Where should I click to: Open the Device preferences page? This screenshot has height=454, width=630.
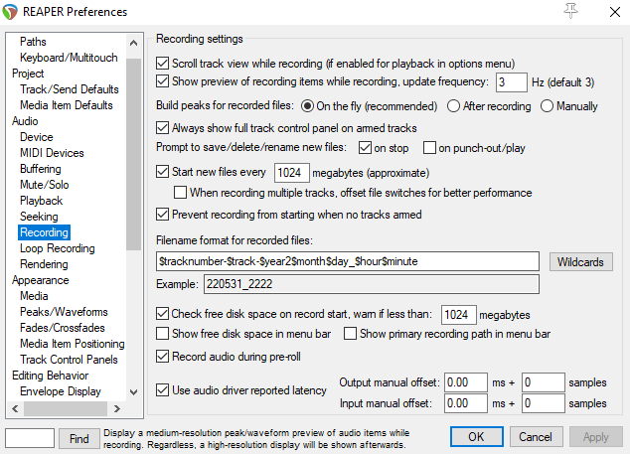pyautogui.click(x=37, y=137)
